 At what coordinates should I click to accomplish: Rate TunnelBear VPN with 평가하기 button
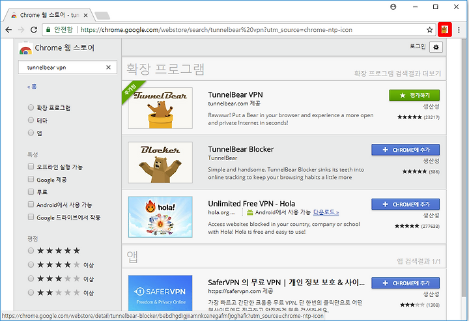(x=414, y=95)
